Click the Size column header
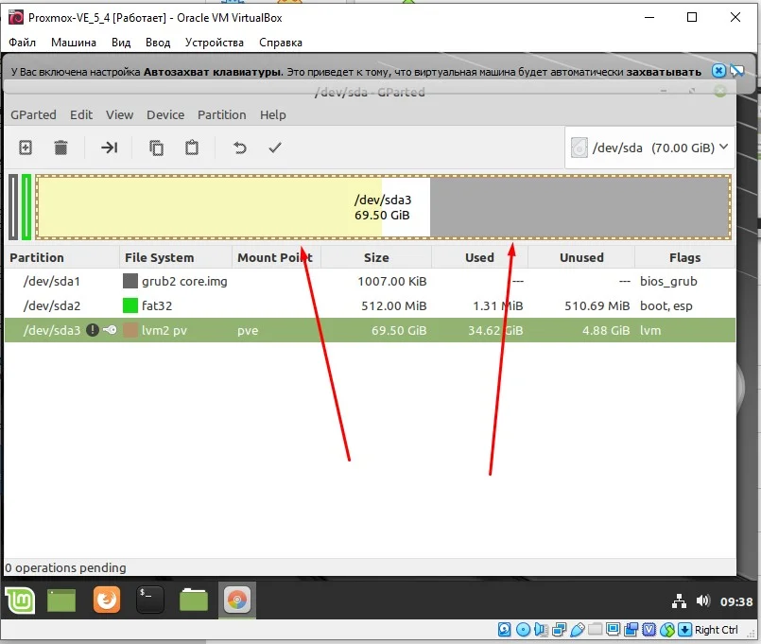The width and height of the screenshot is (761, 644). [376, 257]
